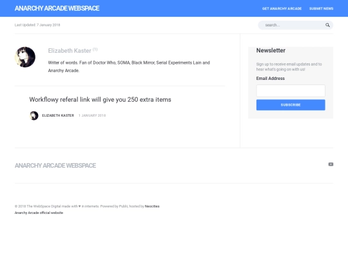Click the Elizabeth Kaster heading name
Screen dimensions: 348x261
point(70,51)
